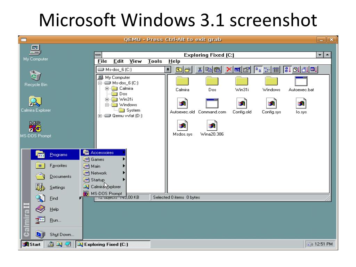Click Exploring Fixed (C:) taskbar button
This screenshot has height=267, width=356.
click(113, 244)
